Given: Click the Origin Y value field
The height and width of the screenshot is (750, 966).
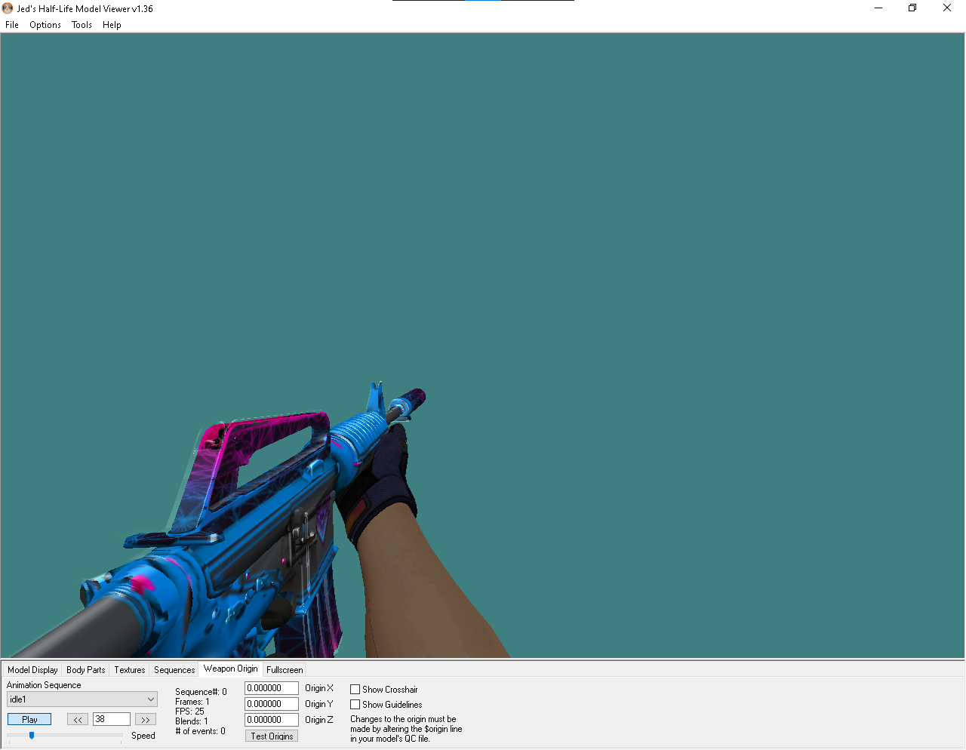Looking at the screenshot, I should (x=272, y=704).
